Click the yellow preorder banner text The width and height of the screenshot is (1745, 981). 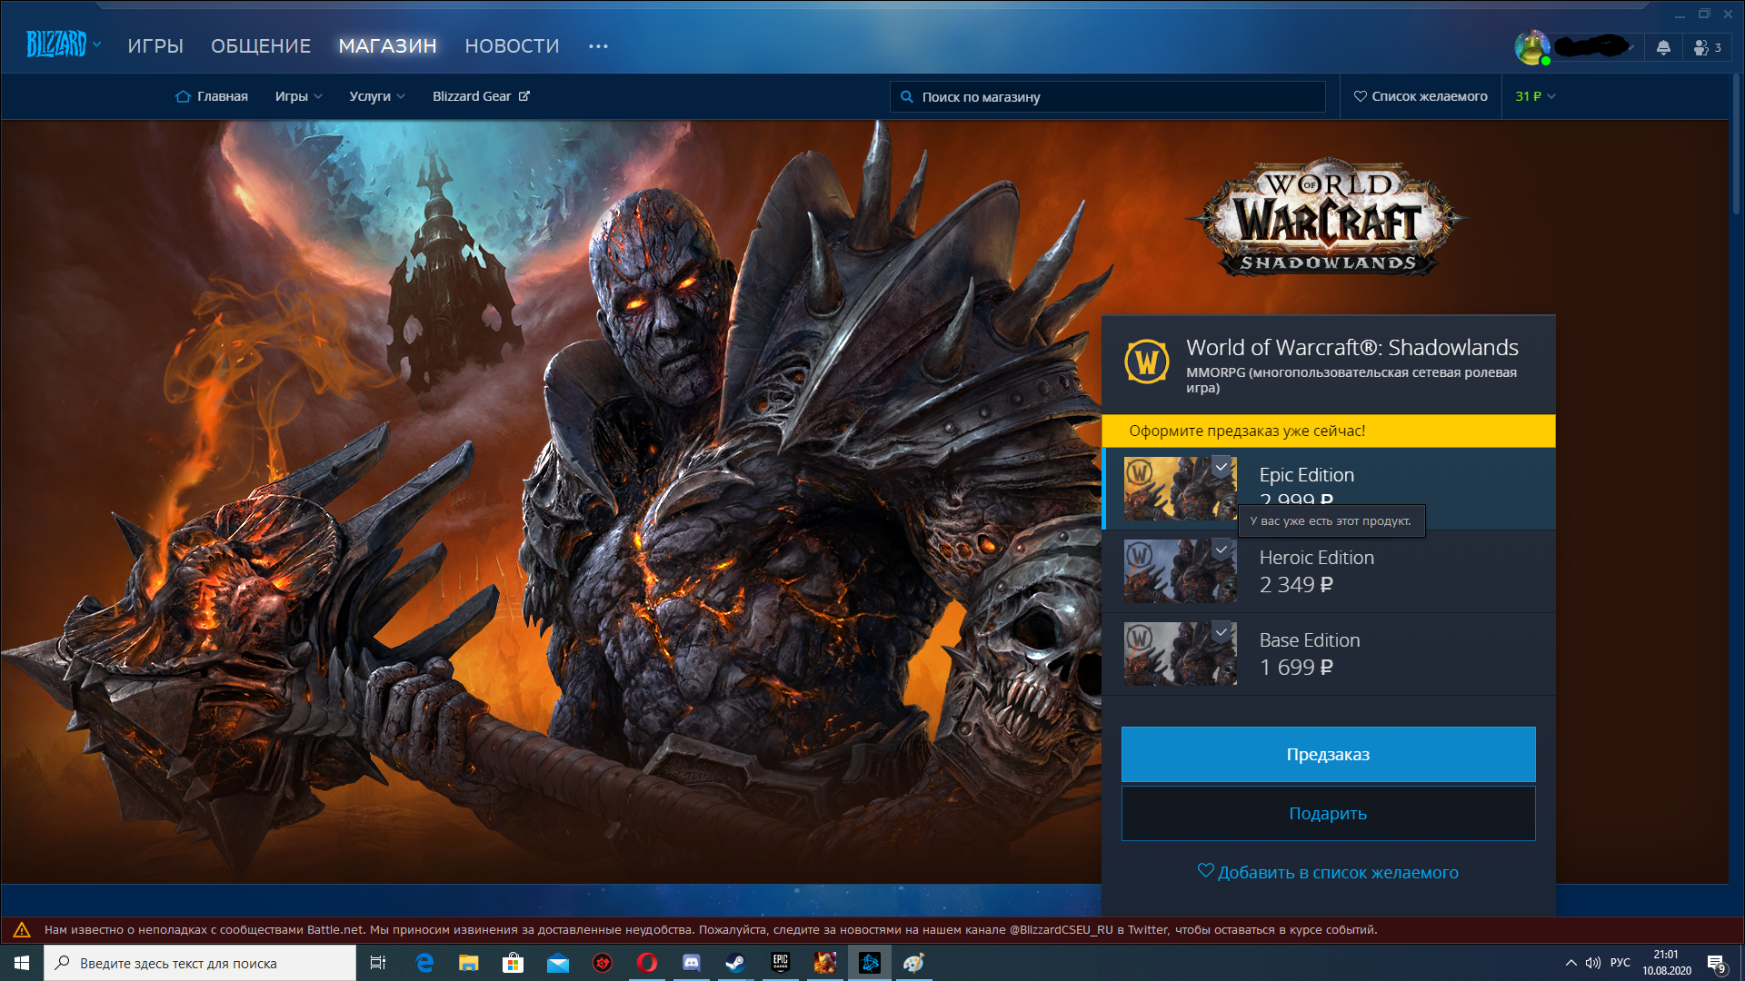point(1247,431)
